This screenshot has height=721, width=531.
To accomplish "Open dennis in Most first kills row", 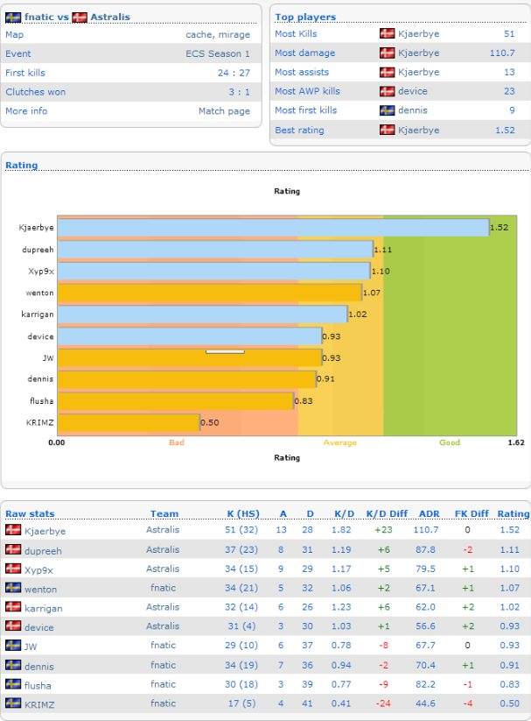I will click(x=413, y=110).
